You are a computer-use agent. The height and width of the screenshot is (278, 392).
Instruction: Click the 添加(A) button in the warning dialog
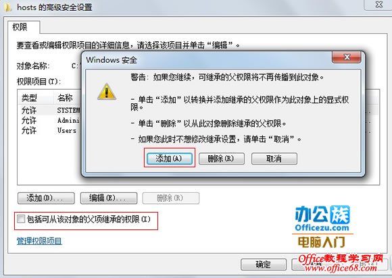click(x=169, y=158)
